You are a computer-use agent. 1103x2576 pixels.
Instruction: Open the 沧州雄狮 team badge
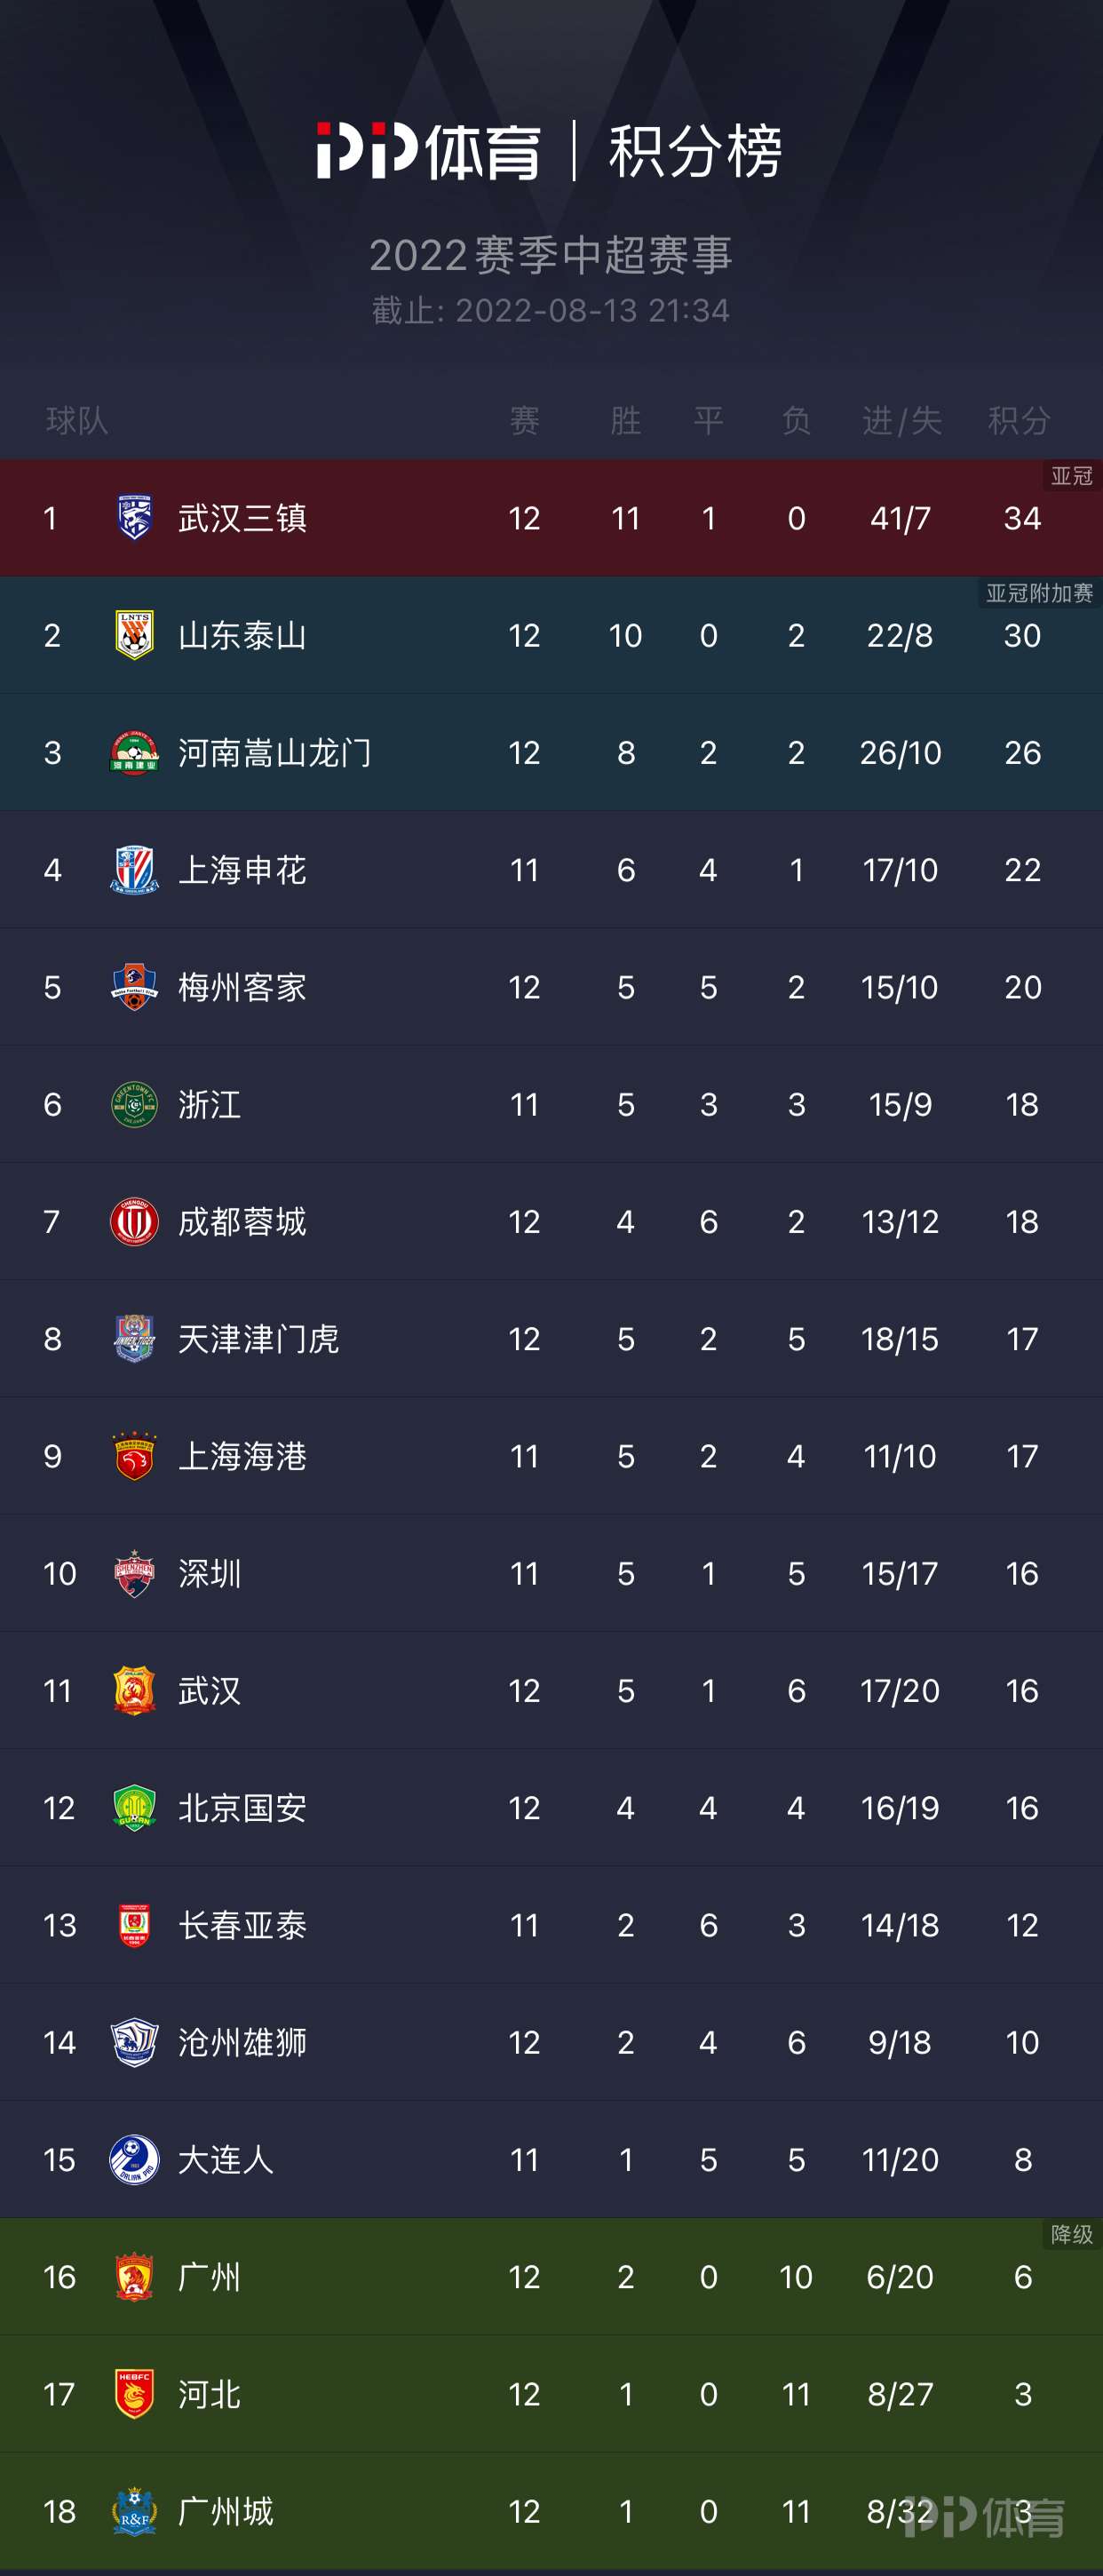coord(134,2042)
